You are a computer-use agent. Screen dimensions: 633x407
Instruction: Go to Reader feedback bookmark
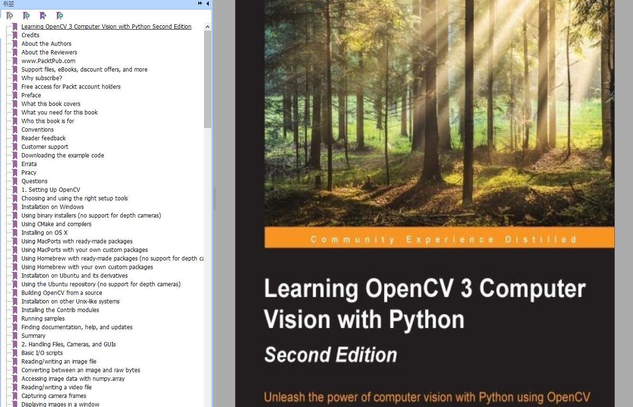(x=43, y=138)
